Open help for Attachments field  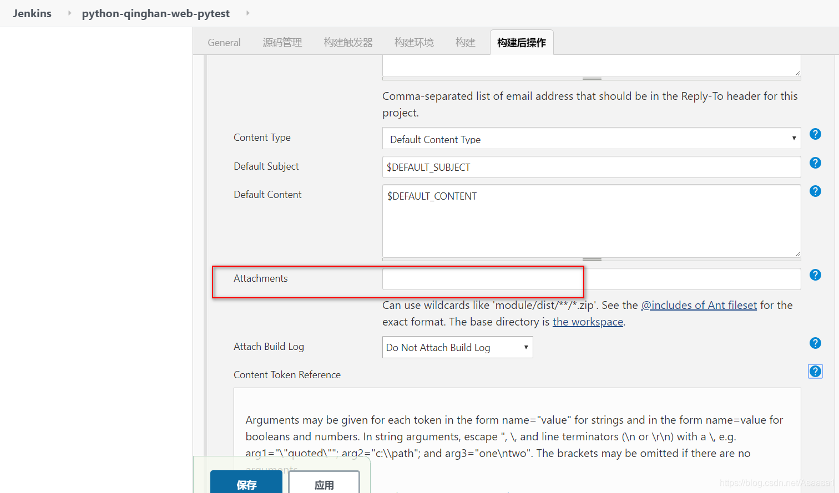(x=815, y=275)
